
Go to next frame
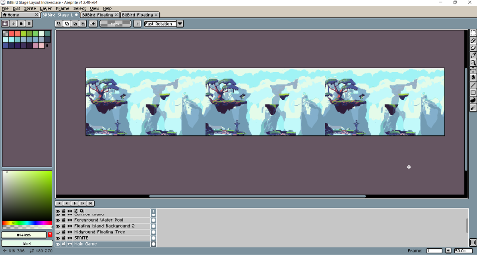click(x=83, y=203)
